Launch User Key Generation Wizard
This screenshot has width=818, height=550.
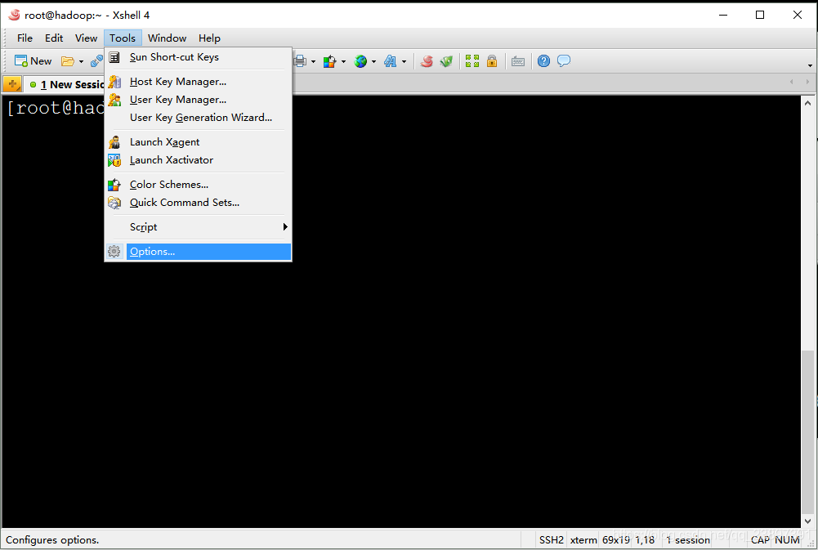(199, 118)
